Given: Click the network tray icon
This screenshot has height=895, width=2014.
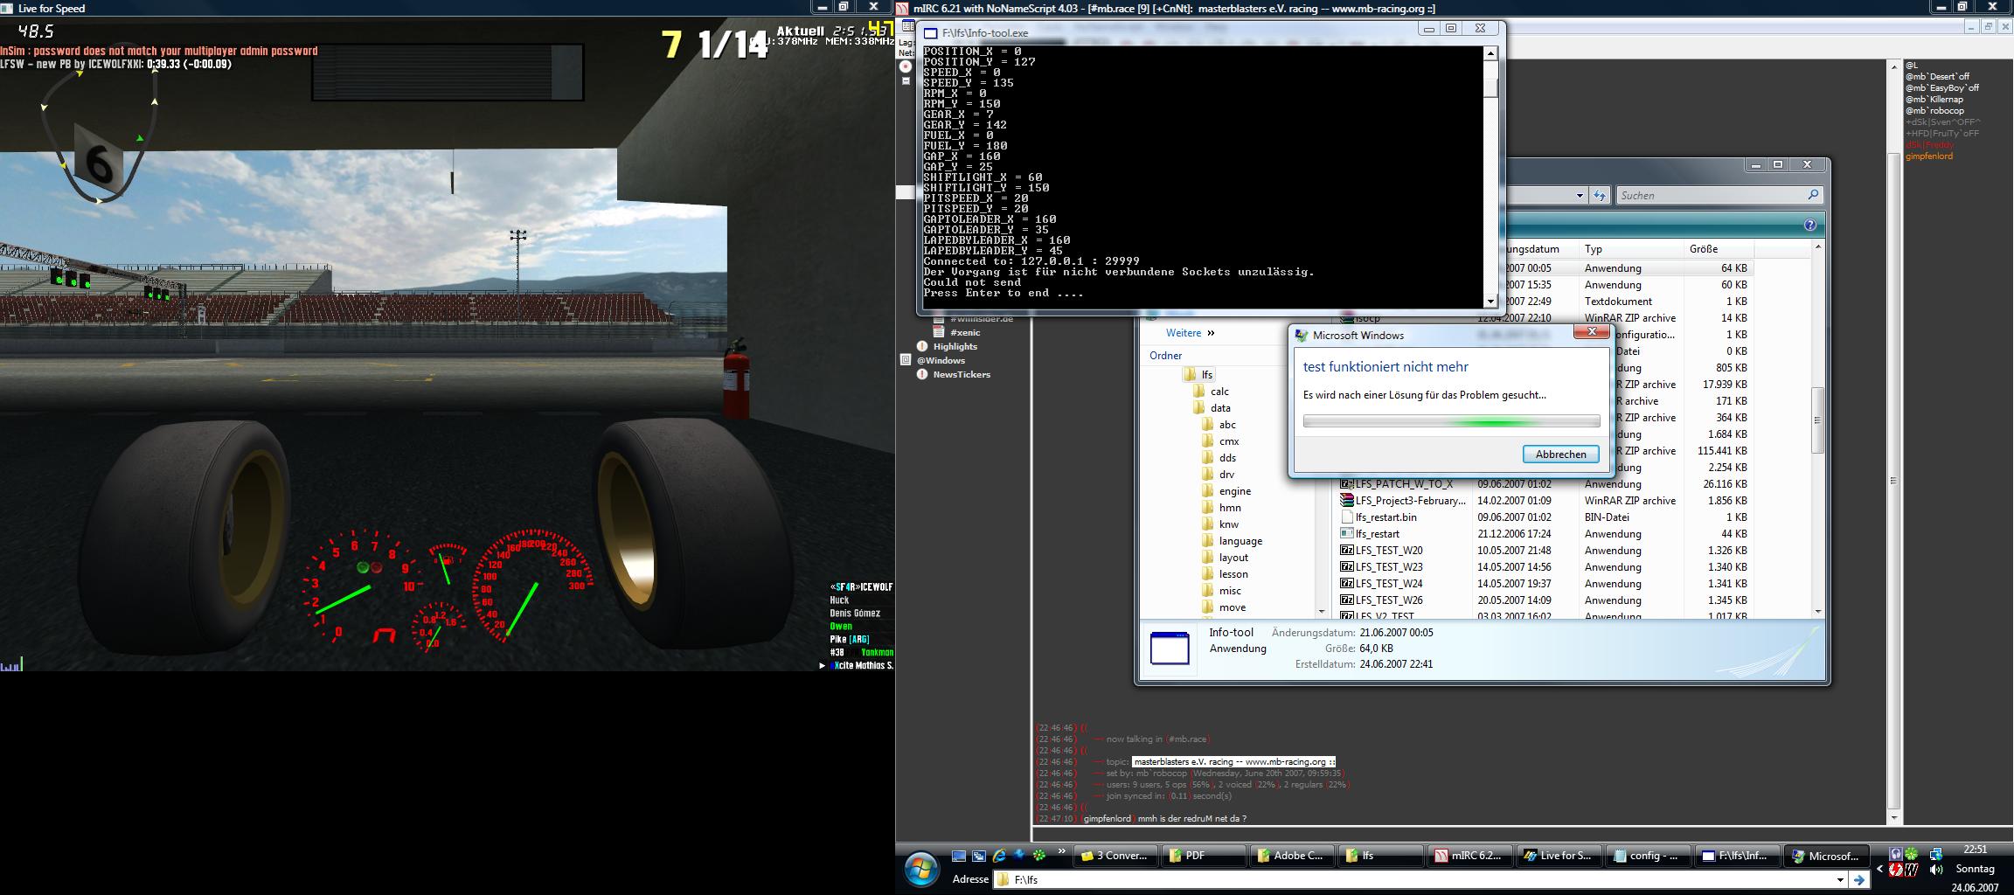Looking at the screenshot, I should tap(1936, 854).
